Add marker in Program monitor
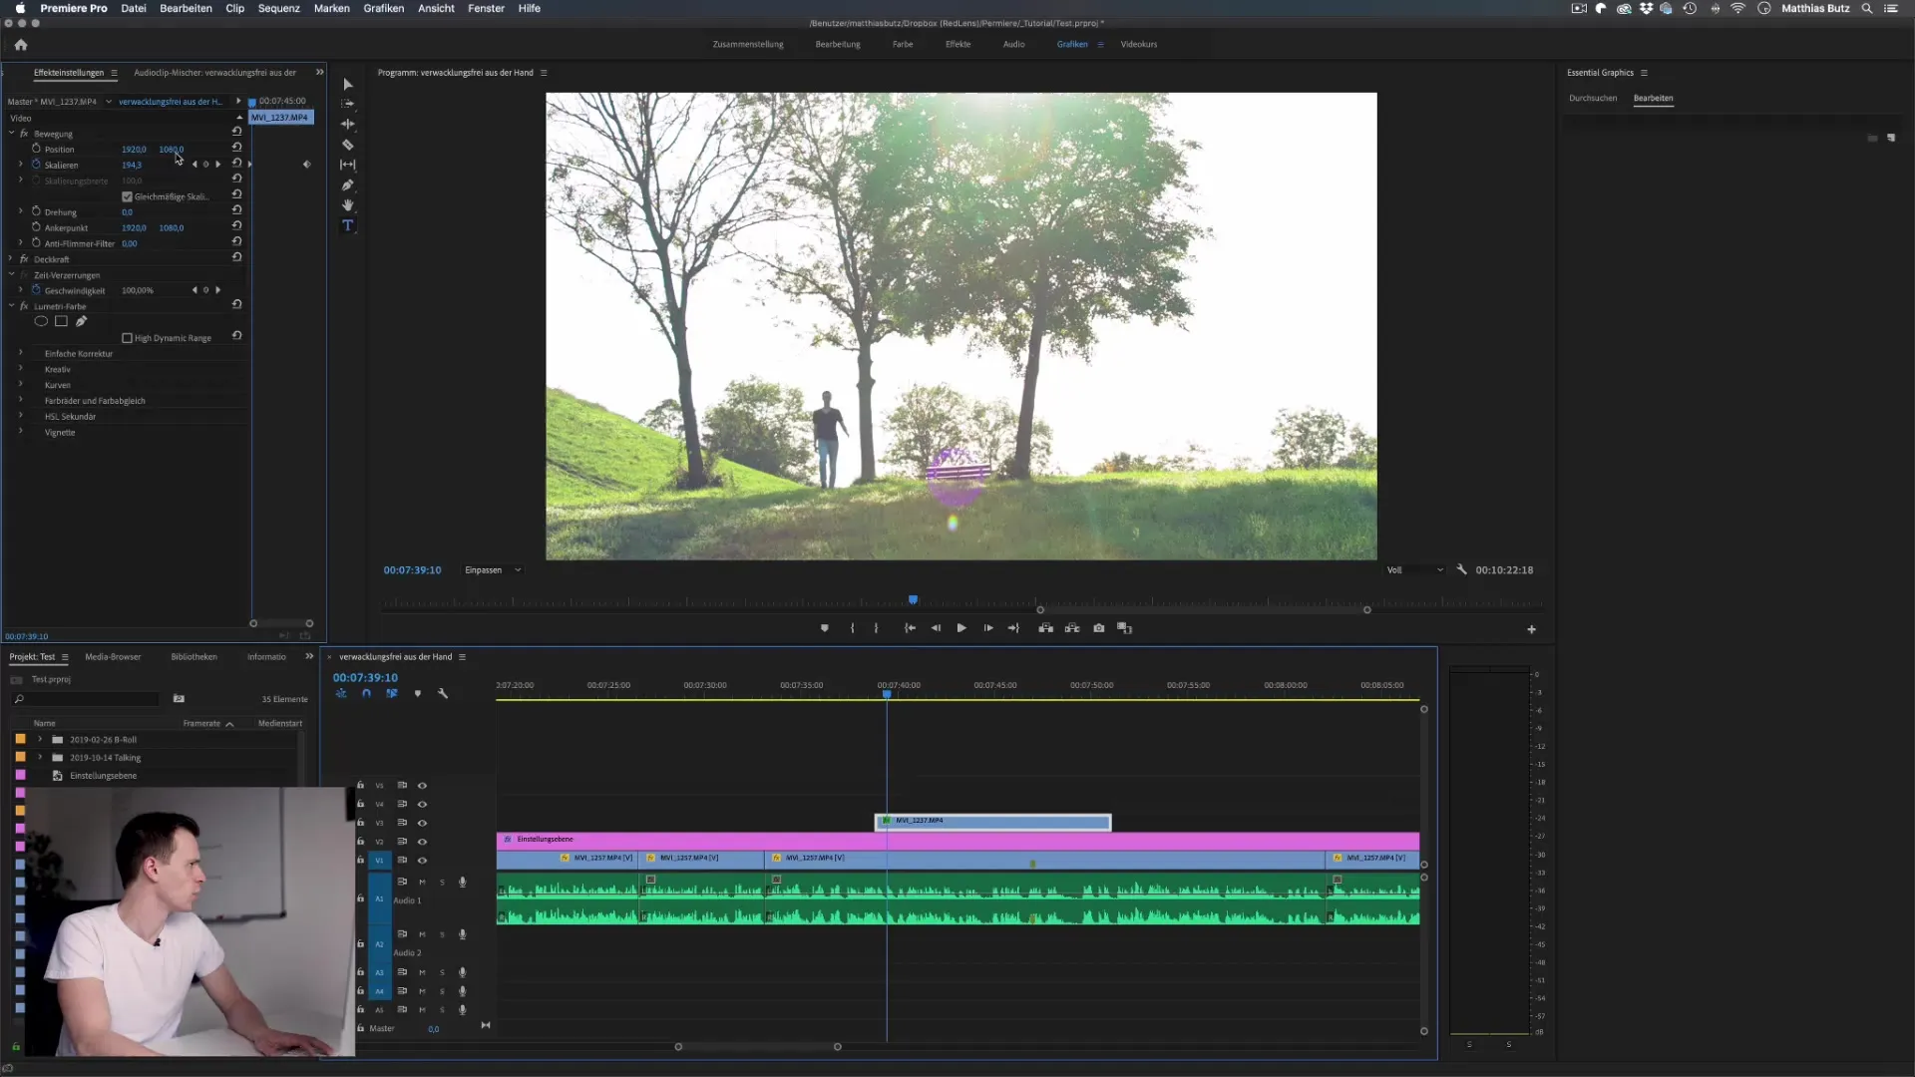The width and height of the screenshot is (1915, 1077). click(824, 628)
